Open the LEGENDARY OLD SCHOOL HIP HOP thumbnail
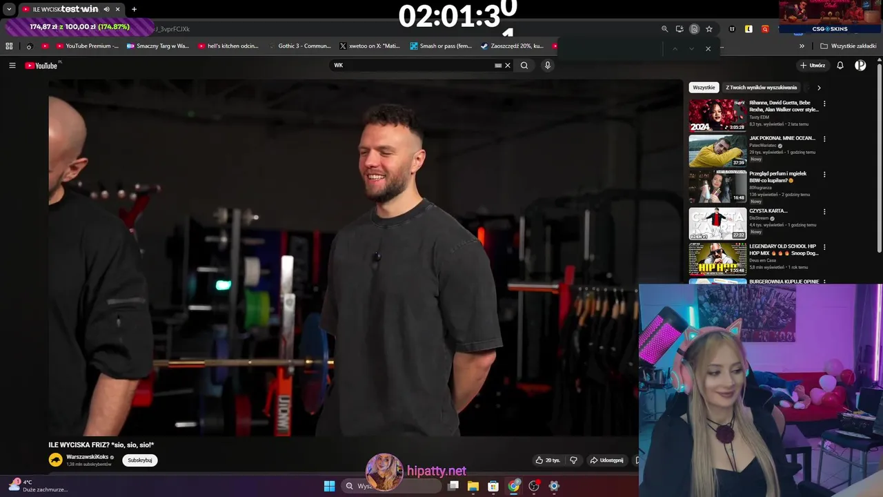The width and height of the screenshot is (883, 497). pos(717,259)
